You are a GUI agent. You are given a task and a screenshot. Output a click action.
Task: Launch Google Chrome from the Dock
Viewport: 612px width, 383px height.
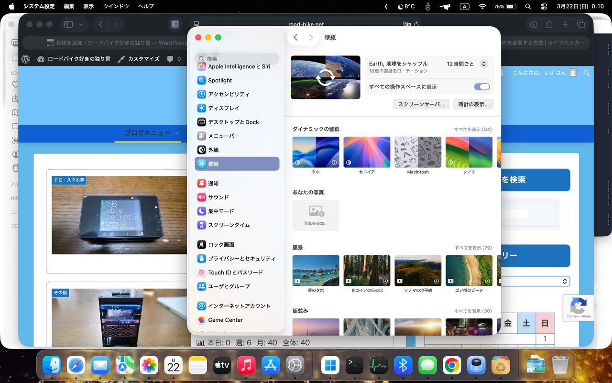(452, 366)
